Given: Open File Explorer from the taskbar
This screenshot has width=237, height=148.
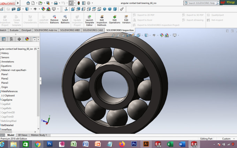Looking at the screenshot, I should click(x=14, y=144).
